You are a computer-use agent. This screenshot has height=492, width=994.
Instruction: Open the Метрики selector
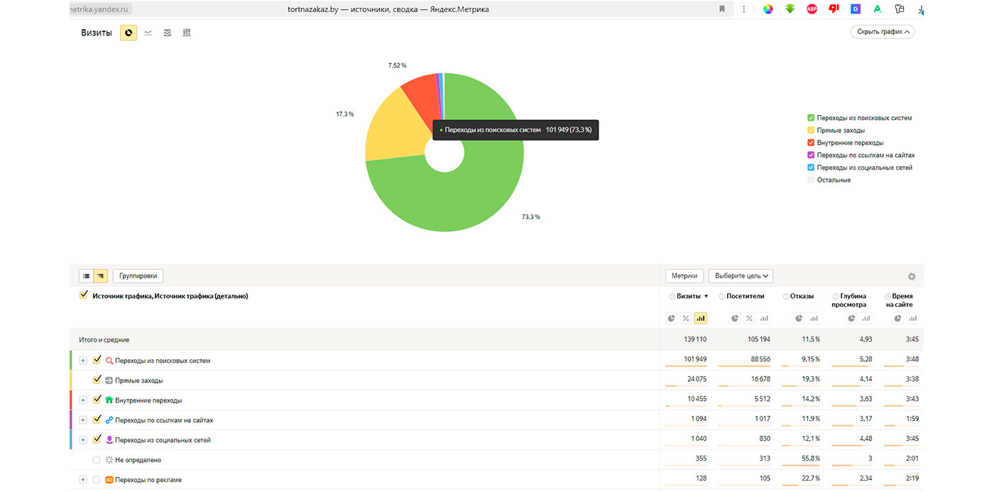tap(684, 276)
